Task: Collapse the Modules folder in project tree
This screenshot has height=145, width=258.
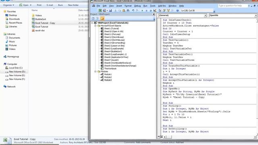Action: (95, 72)
